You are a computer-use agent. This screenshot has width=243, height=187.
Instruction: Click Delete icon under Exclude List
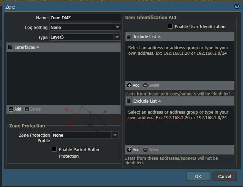pos(146,150)
